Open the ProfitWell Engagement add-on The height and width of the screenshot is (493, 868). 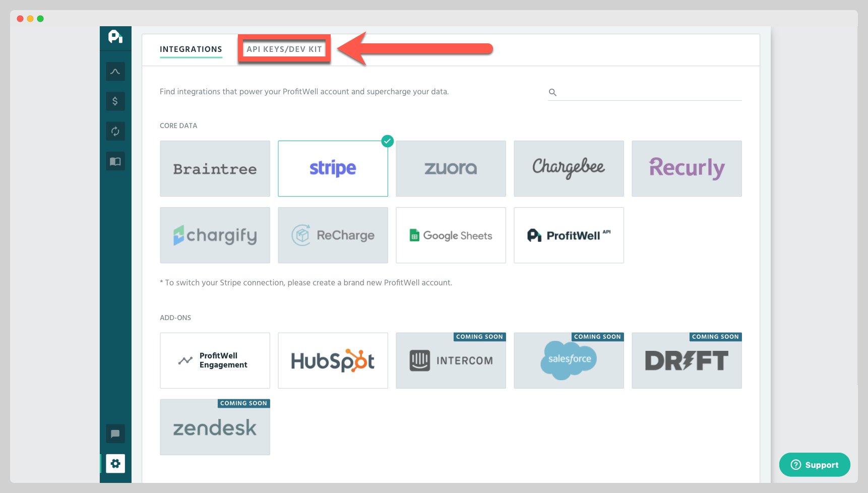215,360
